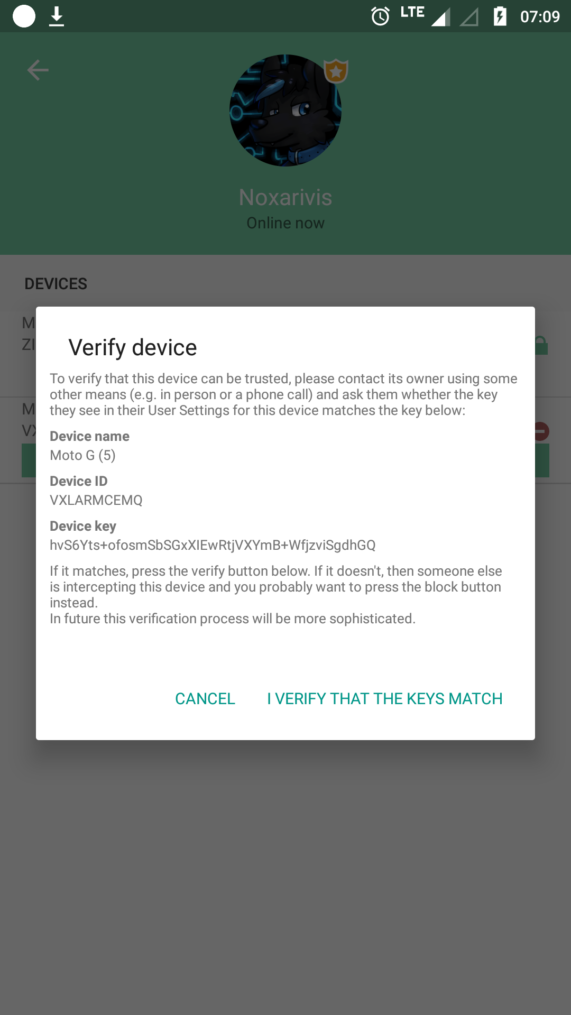Select the Device ID VXLARMCEMQ value
This screenshot has width=571, height=1015.
[96, 500]
